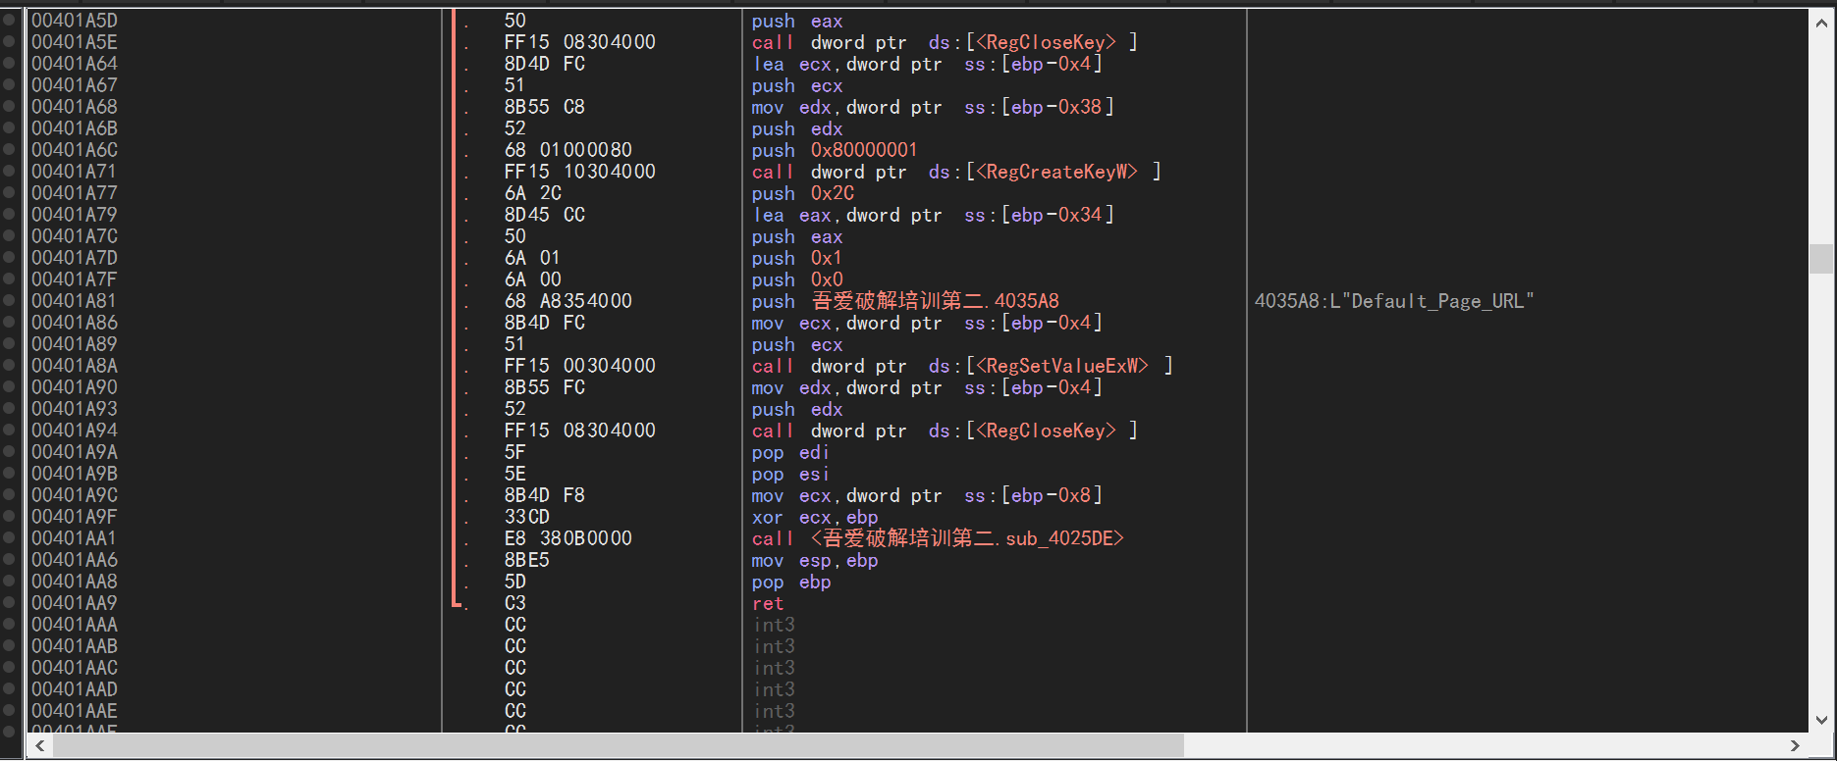Viewport: 1837px width, 761px height.
Task: Select the push 4035A8 instruction
Action: (x=905, y=301)
